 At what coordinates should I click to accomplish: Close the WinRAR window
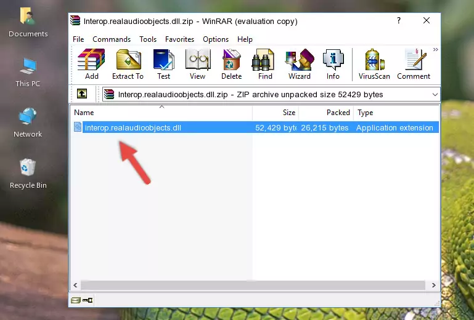pyautogui.click(x=427, y=20)
